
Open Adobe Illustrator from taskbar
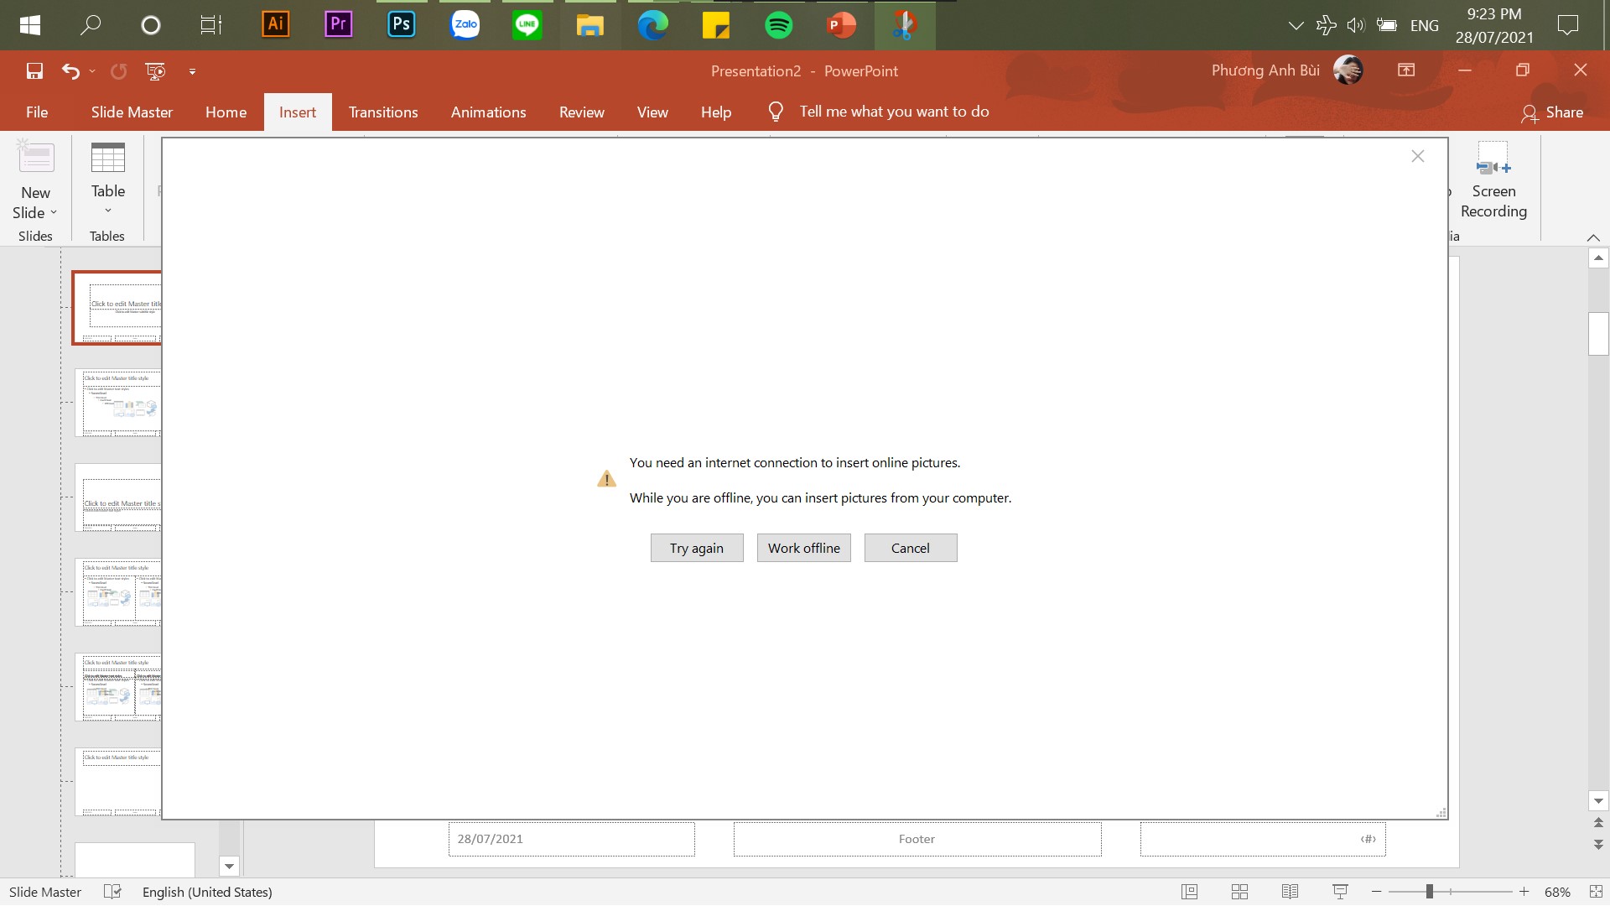275,24
